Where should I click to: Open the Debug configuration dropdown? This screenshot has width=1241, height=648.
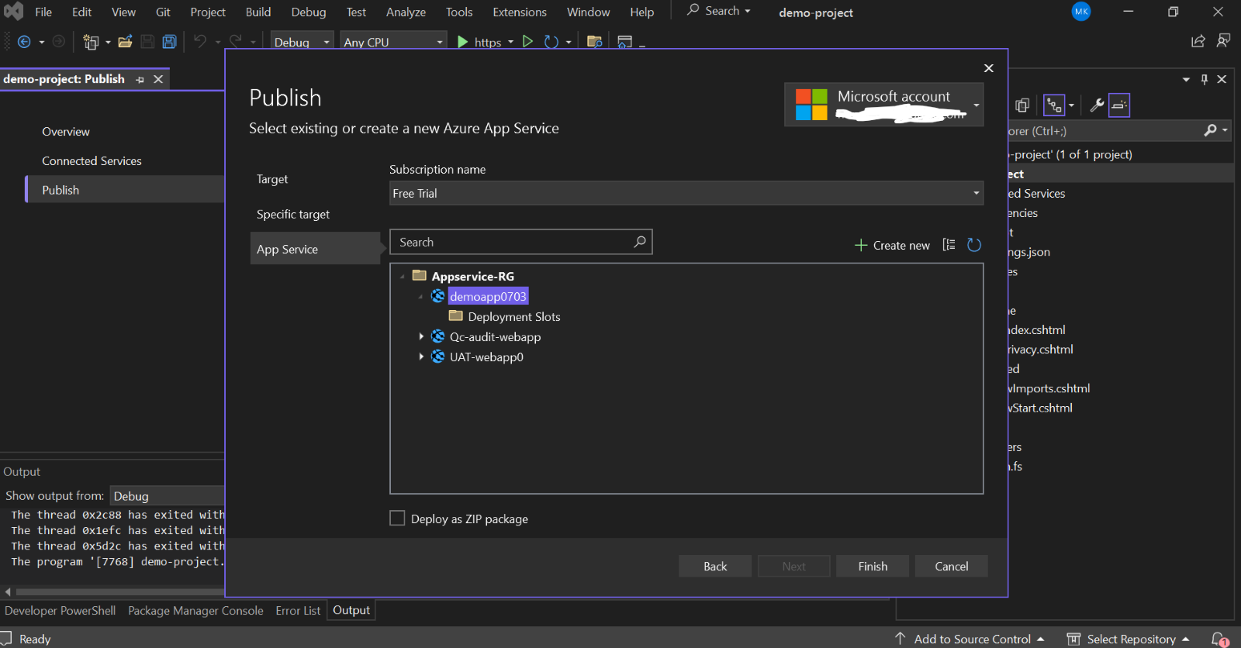click(x=302, y=42)
